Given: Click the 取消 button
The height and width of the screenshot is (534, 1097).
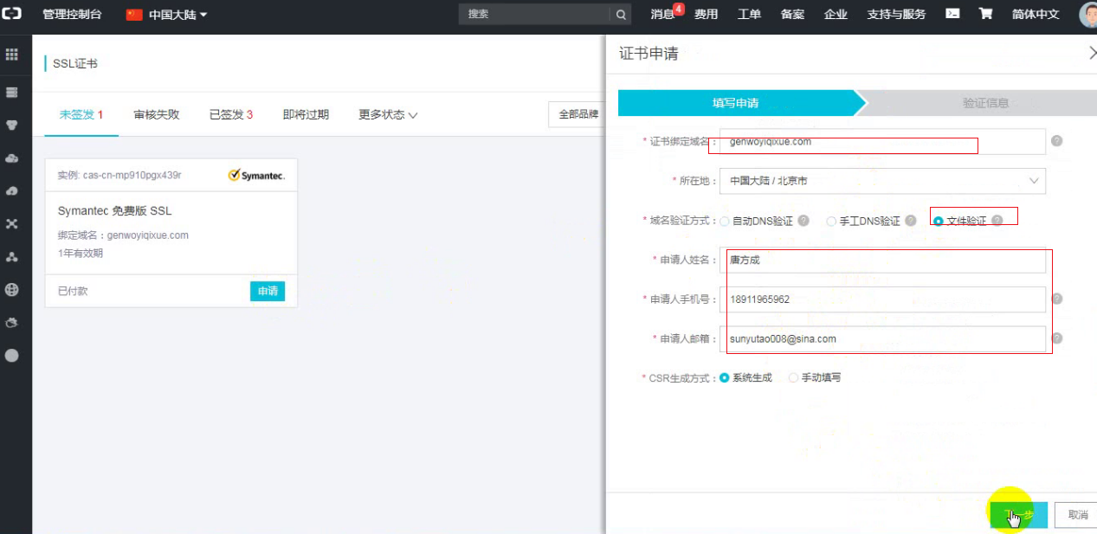Looking at the screenshot, I should click(x=1078, y=515).
